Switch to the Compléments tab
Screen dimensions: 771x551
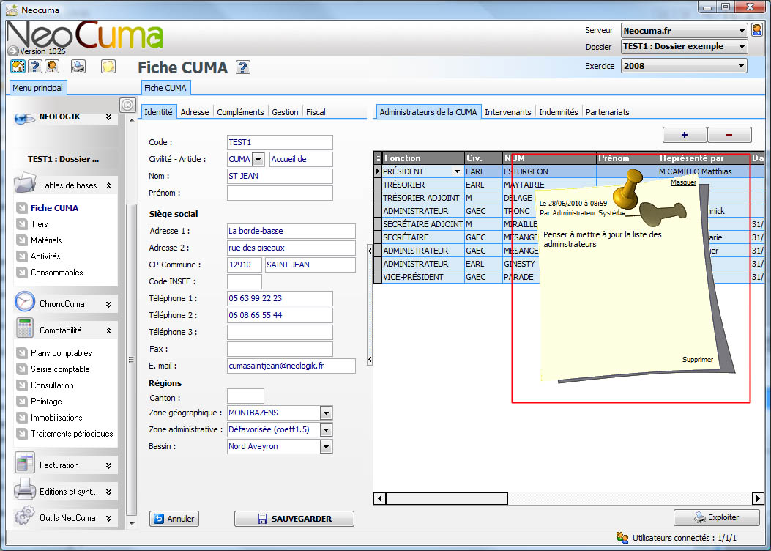pyautogui.click(x=240, y=112)
